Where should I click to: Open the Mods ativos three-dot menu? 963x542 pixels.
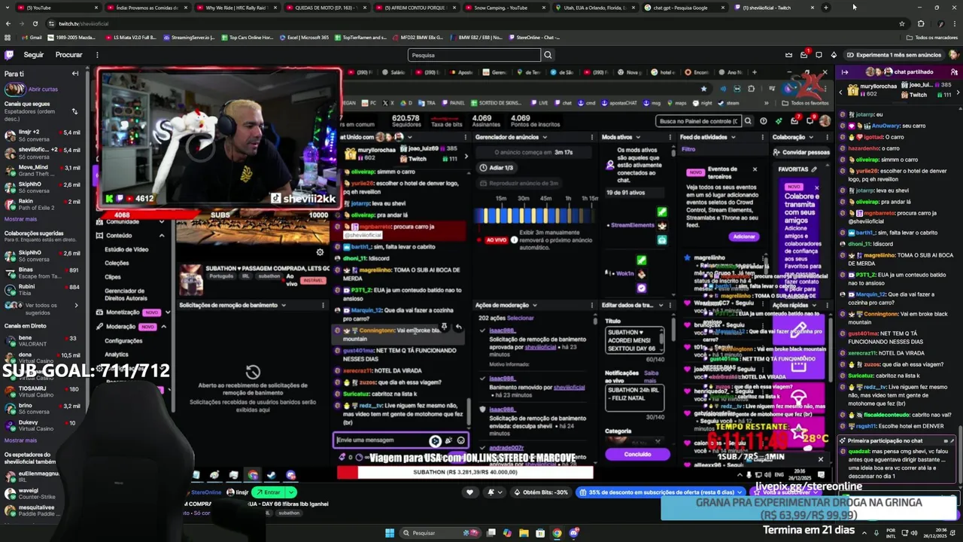click(x=670, y=137)
